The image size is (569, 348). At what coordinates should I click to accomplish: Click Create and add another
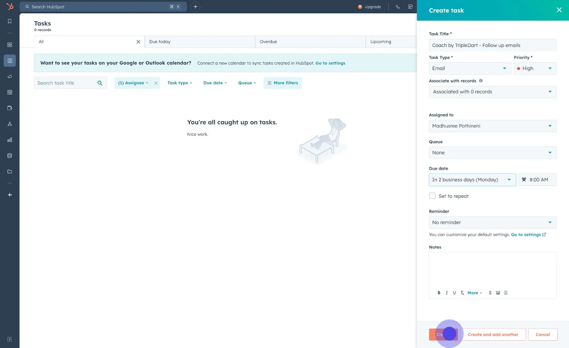point(493,334)
